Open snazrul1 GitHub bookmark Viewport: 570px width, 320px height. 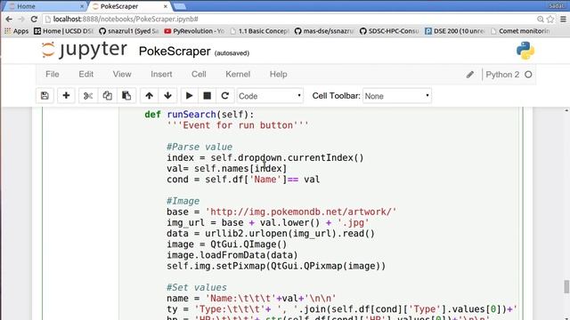tap(128, 31)
